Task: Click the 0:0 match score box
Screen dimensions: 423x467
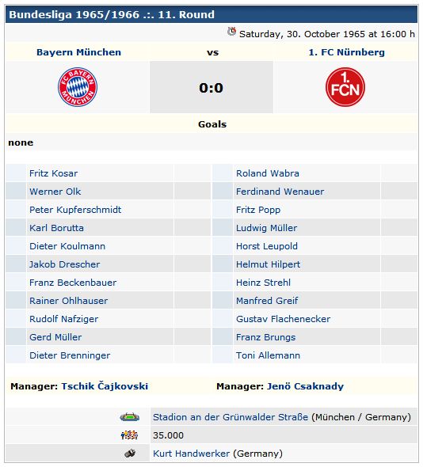Action: (x=211, y=87)
